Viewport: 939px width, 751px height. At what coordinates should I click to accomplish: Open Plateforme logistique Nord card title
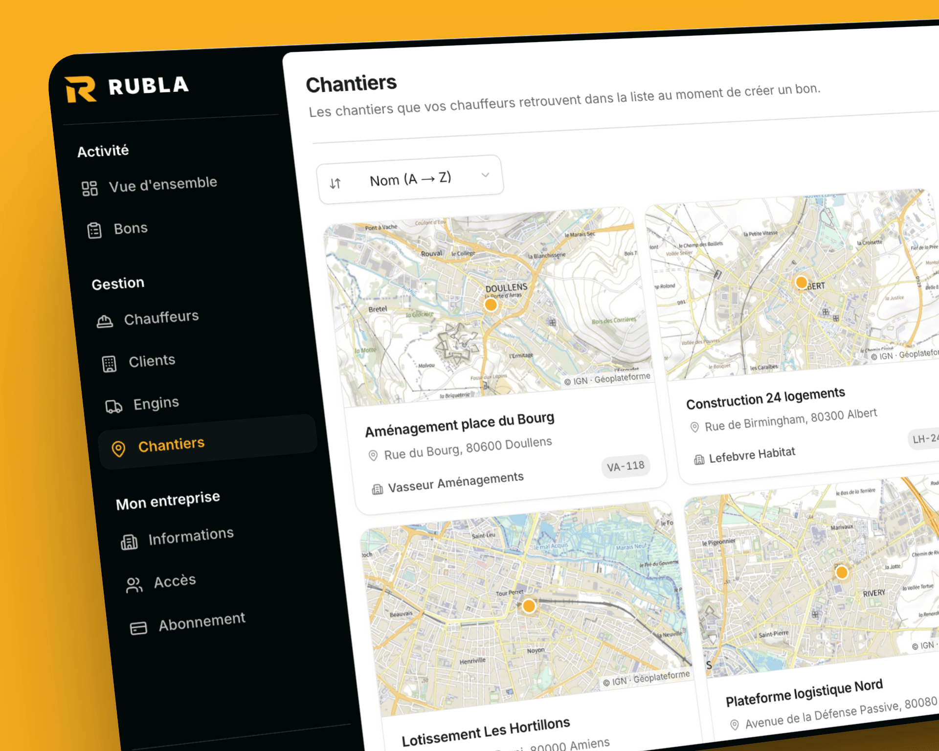804,692
